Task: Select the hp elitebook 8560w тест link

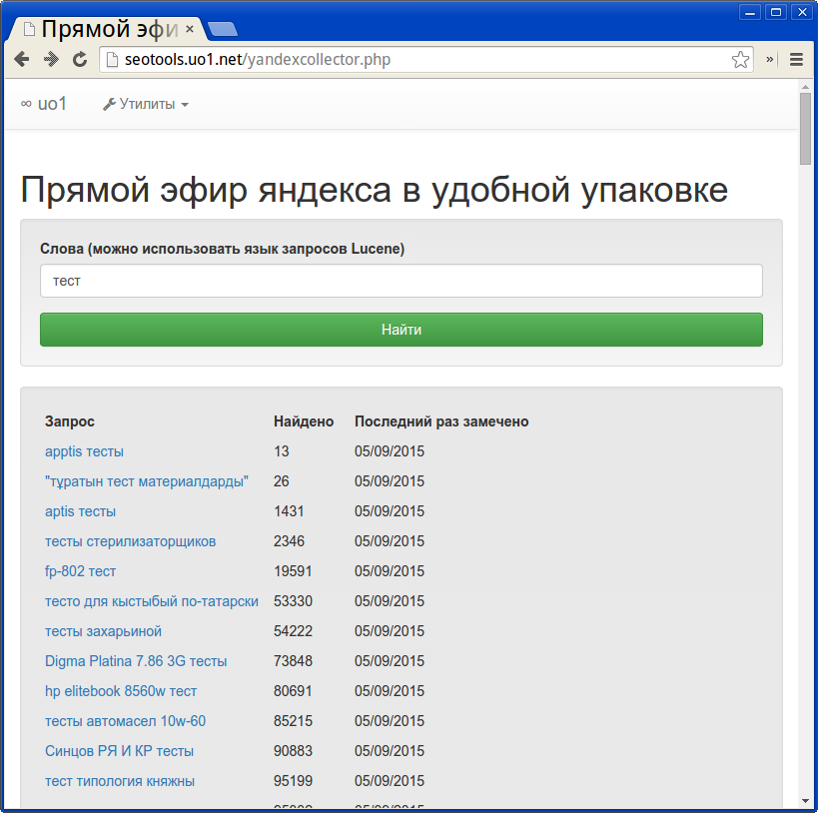Action: [121, 691]
